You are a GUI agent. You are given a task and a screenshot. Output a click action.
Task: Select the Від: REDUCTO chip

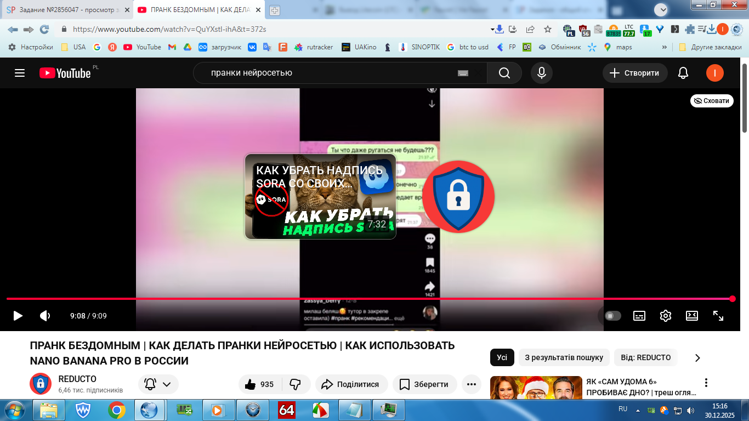(x=646, y=357)
